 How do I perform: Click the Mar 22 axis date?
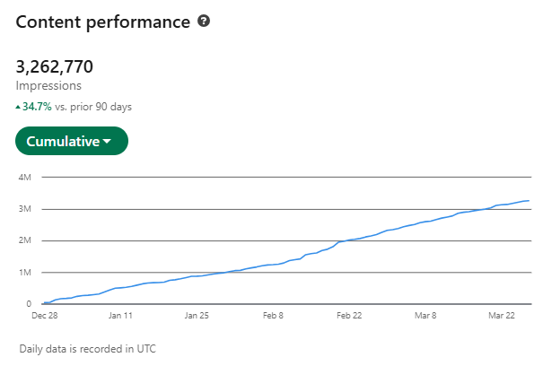pos(502,316)
